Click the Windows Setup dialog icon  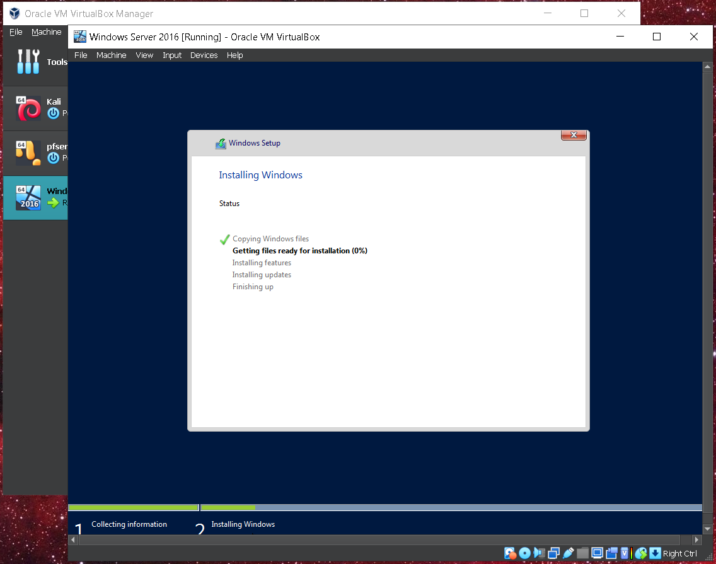pyautogui.click(x=221, y=144)
